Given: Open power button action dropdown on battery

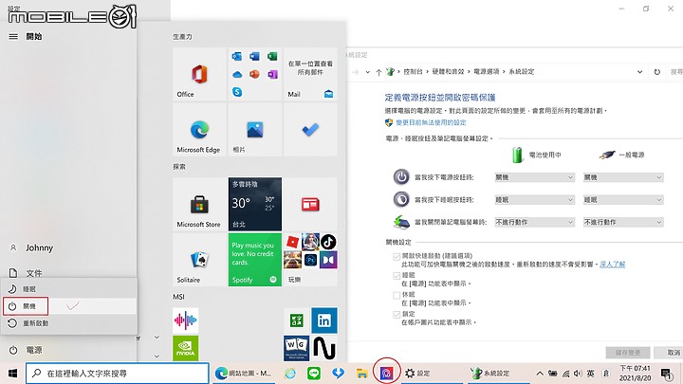Looking at the screenshot, I should coord(534,177).
